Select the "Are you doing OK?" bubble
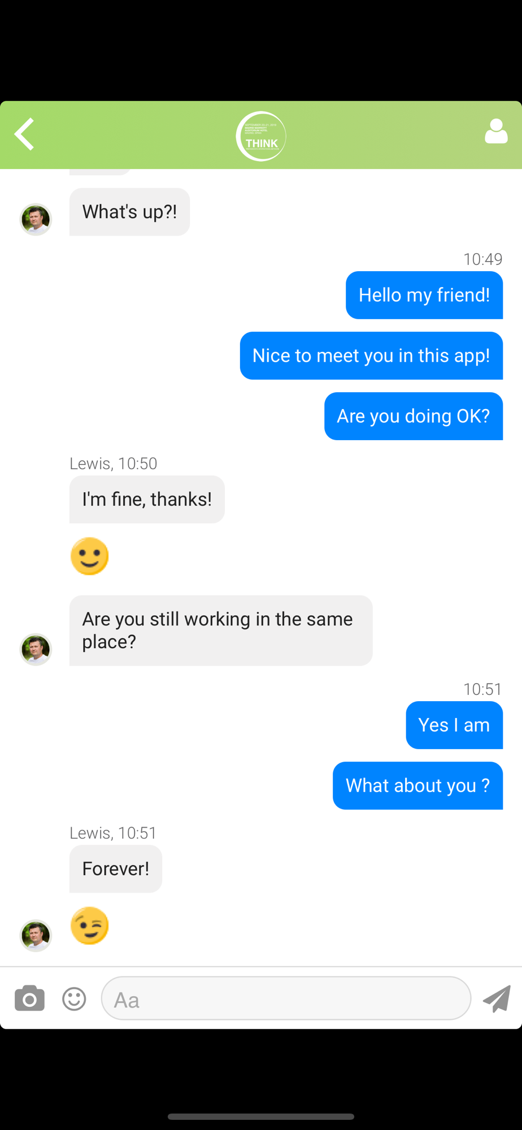The image size is (522, 1130). [414, 416]
